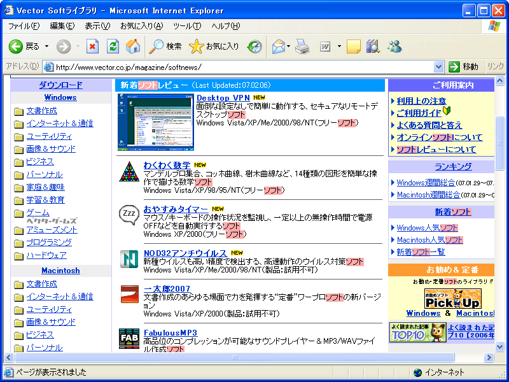The image size is (509, 382).
Task: Open the Desktop VPN review link
Action: 223,98
